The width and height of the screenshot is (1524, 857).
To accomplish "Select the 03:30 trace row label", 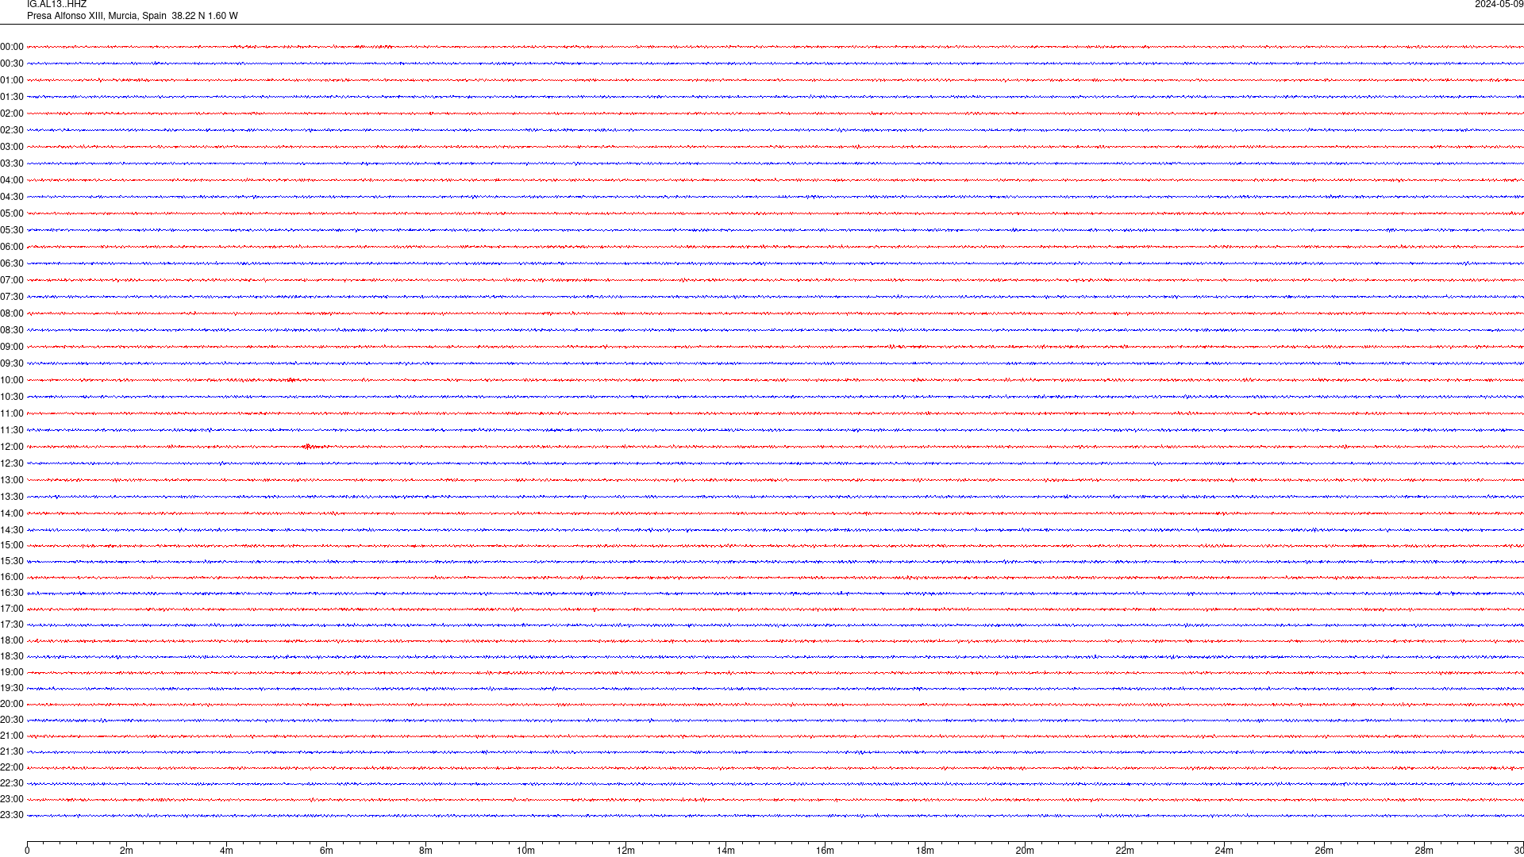I will (x=12, y=163).
